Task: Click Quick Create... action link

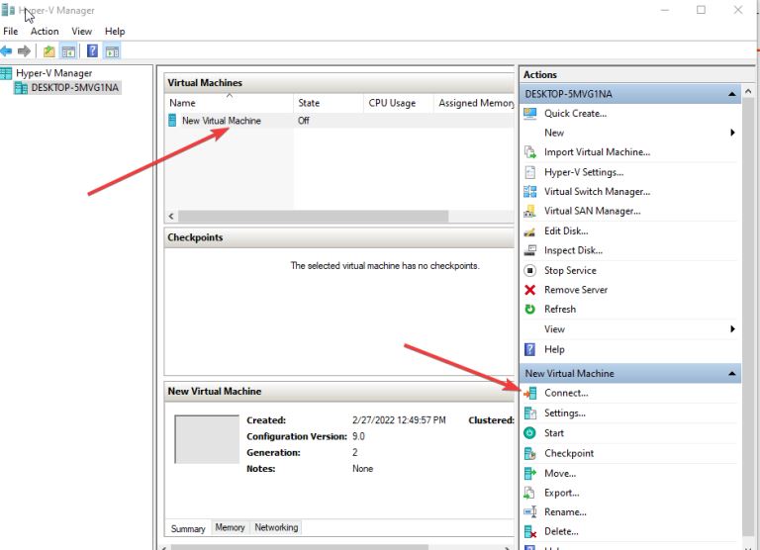Action: click(x=575, y=114)
